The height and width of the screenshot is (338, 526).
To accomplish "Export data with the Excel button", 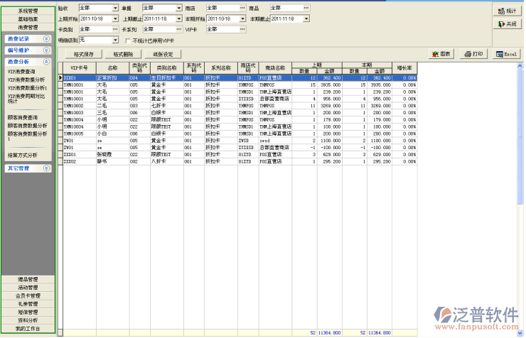I will pos(506,54).
